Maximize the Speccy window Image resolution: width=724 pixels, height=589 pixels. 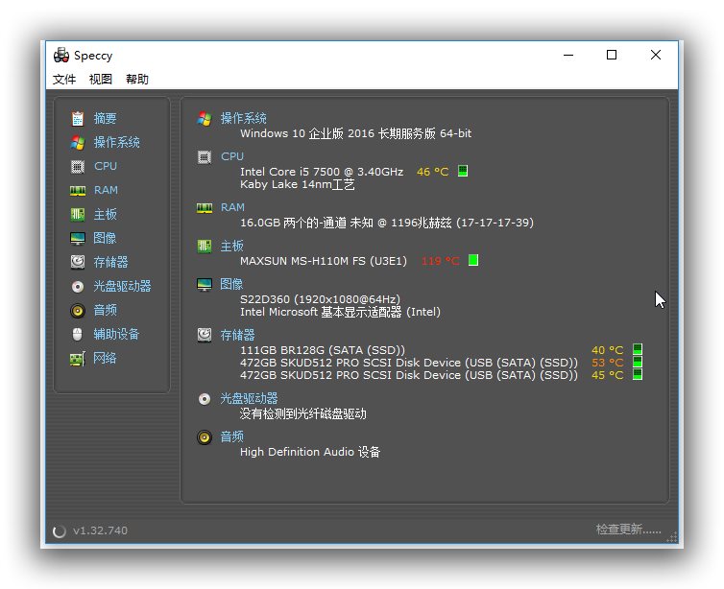612,56
